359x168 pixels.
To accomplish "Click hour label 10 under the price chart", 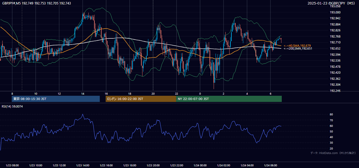I will pyautogui.click(x=36, y=94).
